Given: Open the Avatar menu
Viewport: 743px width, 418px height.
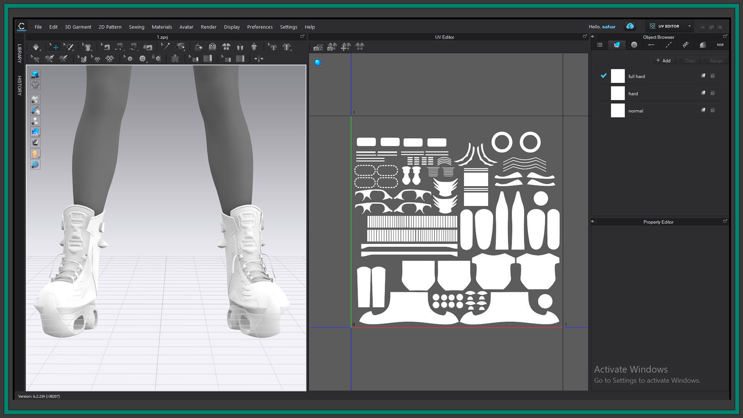Looking at the screenshot, I should click(x=186, y=27).
